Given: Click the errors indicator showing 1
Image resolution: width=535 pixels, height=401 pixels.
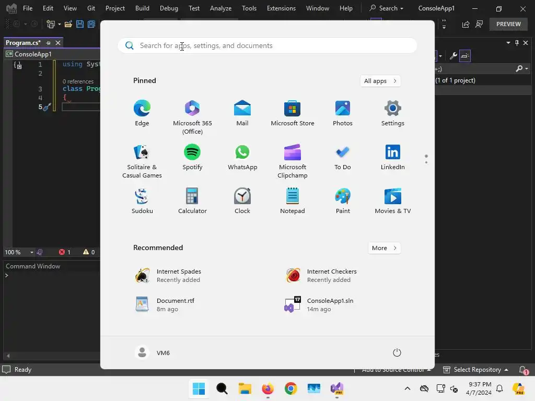Looking at the screenshot, I should tap(64, 252).
